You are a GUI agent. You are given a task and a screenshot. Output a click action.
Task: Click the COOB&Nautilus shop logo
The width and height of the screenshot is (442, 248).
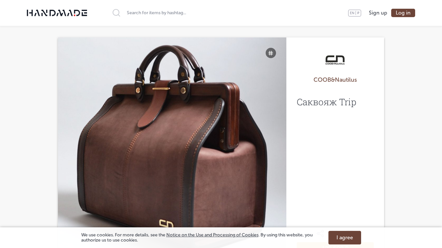(x=335, y=60)
